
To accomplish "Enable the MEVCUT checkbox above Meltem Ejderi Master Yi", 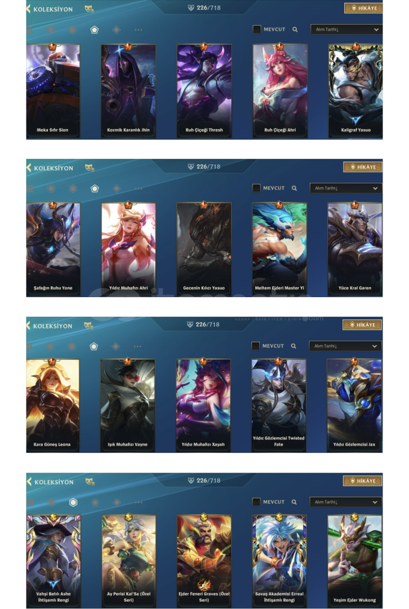I will tap(256, 188).
